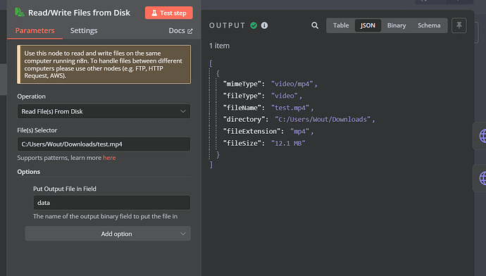
Task: Click the flask icon in Test step
Action: [x=154, y=13]
